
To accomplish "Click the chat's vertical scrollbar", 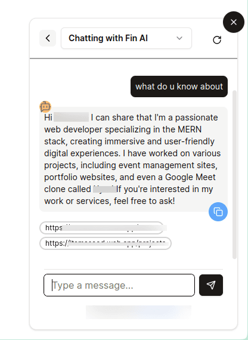I will pos(234,175).
